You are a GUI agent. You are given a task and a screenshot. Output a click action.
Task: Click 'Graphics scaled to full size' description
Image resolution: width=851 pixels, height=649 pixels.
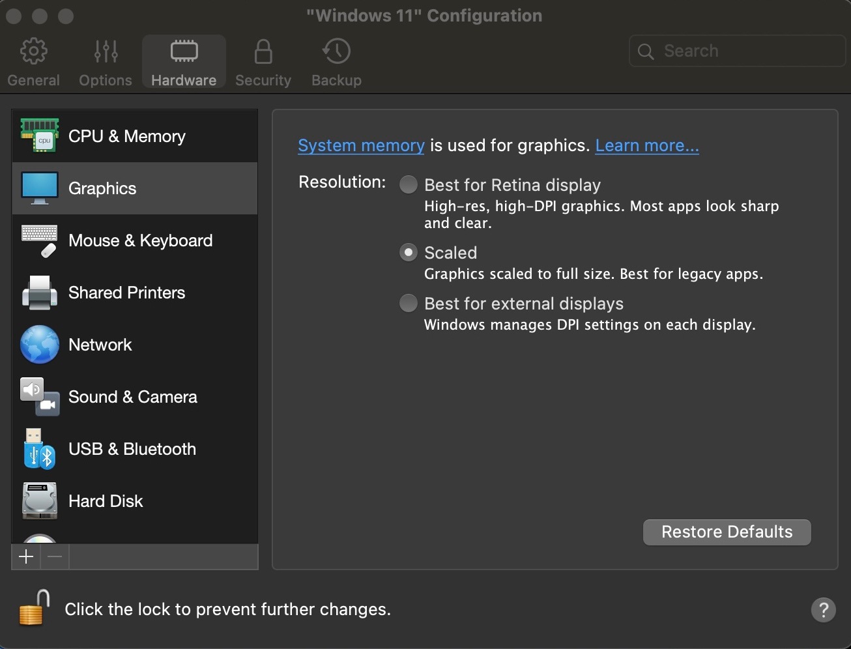[594, 274]
